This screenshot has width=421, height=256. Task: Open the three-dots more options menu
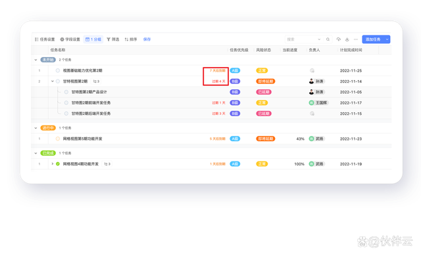pos(356,39)
